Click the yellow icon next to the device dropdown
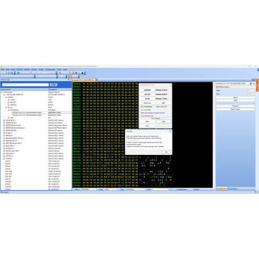This screenshot has height=259, width=259. coord(254,83)
